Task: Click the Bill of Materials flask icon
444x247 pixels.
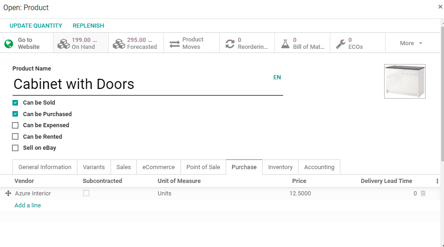Action: pos(285,44)
